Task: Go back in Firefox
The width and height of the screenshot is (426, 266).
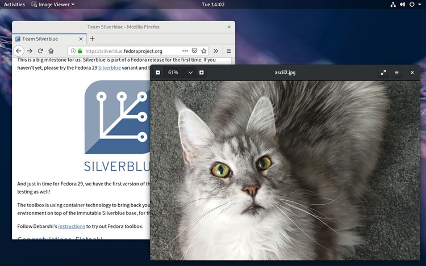Action: 19,50
